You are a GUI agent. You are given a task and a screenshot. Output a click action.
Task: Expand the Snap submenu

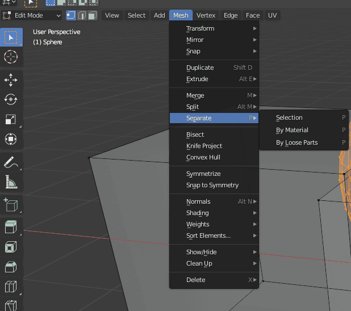point(214,51)
